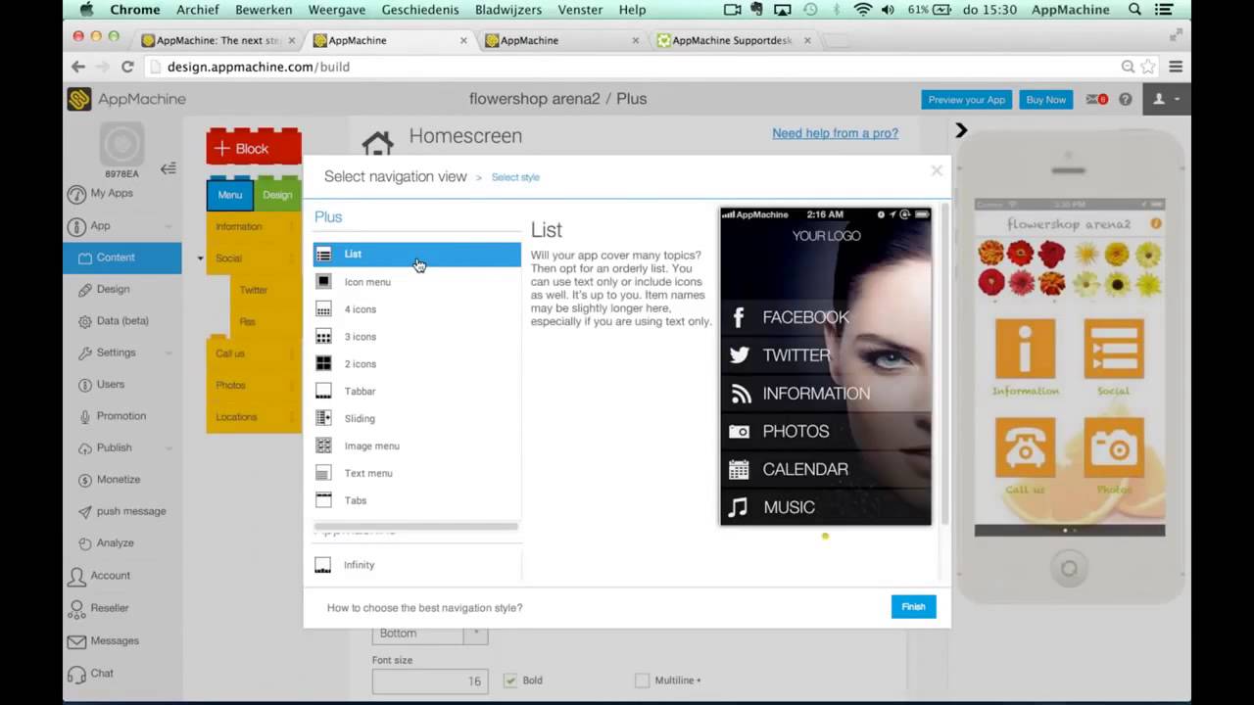Select the Infinity style icon
Viewport: 1254px width, 705px height.
click(x=322, y=565)
